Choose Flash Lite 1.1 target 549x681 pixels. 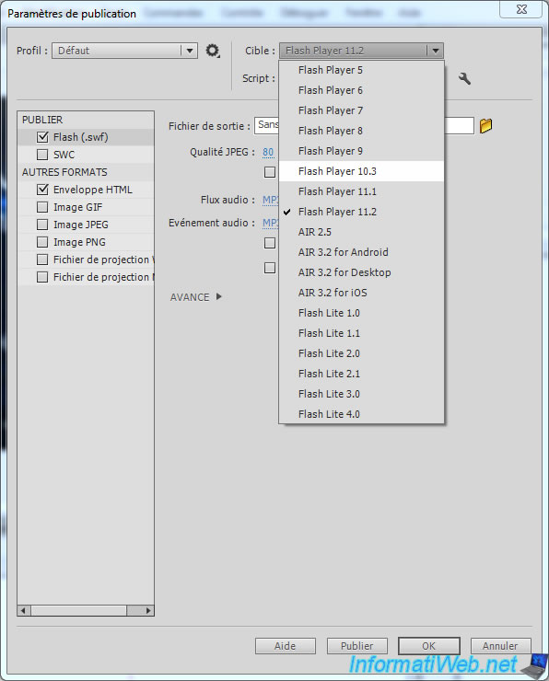361,333
